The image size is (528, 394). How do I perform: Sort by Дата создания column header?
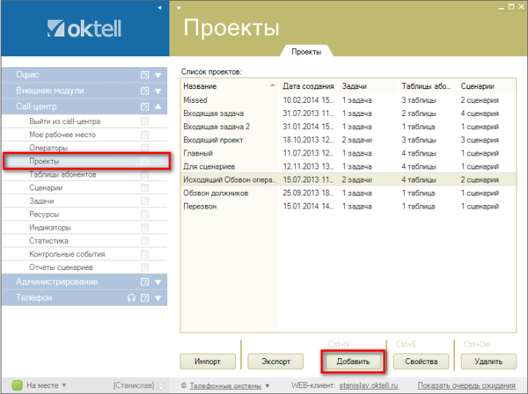tap(308, 86)
